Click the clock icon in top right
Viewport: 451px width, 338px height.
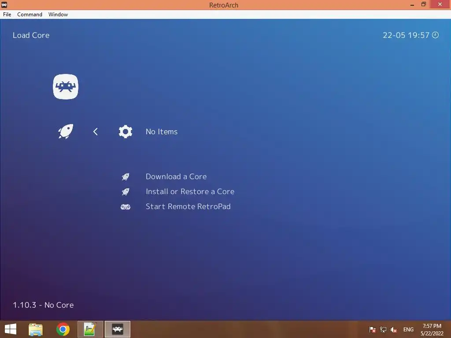(436, 35)
